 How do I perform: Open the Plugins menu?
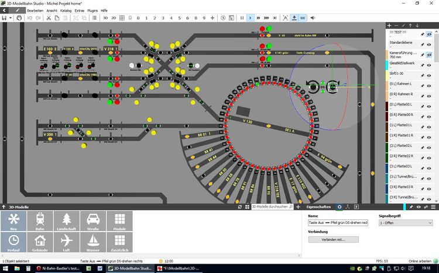click(92, 10)
